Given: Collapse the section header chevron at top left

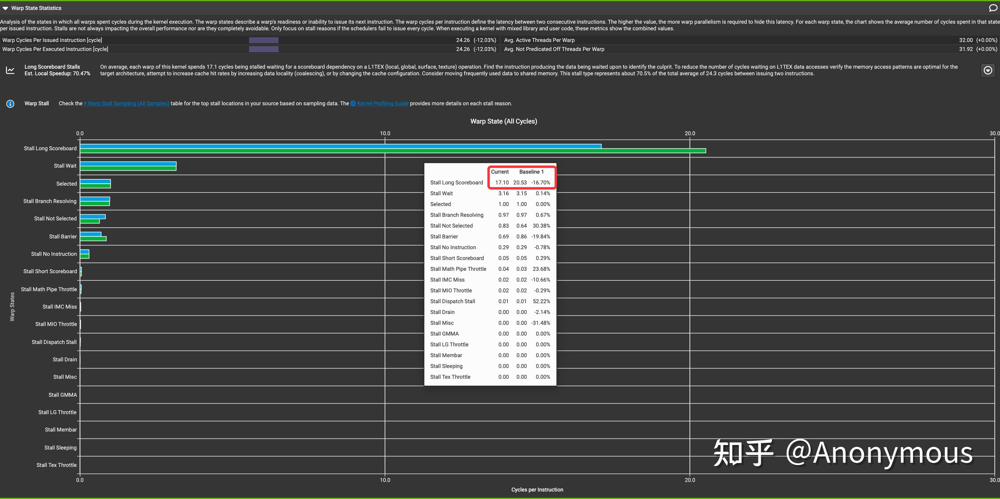Looking at the screenshot, I should pyautogui.click(x=5, y=8).
